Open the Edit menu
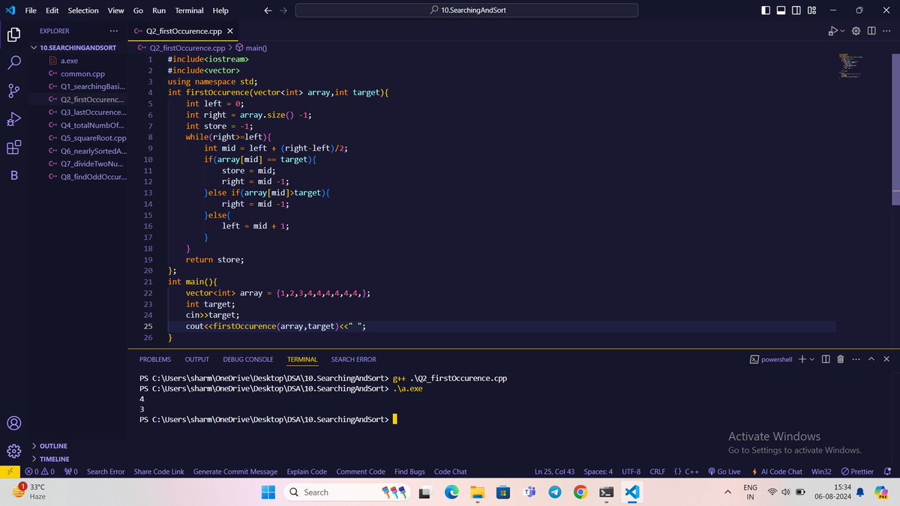This screenshot has height=506, width=900. (52, 10)
